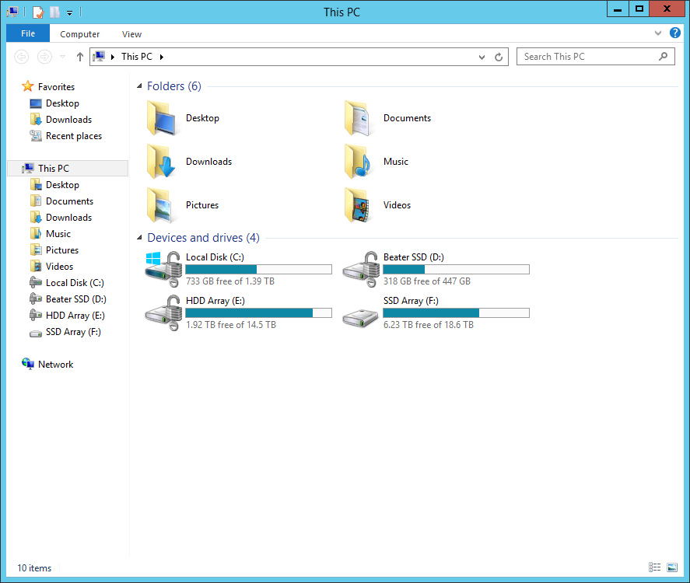Click the system menu icon in title bar
The width and height of the screenshot is (690, 583).
click(x=12, y=12)
